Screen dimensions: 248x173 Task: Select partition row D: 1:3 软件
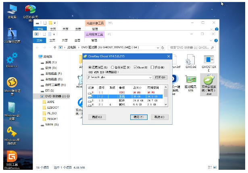125,101
